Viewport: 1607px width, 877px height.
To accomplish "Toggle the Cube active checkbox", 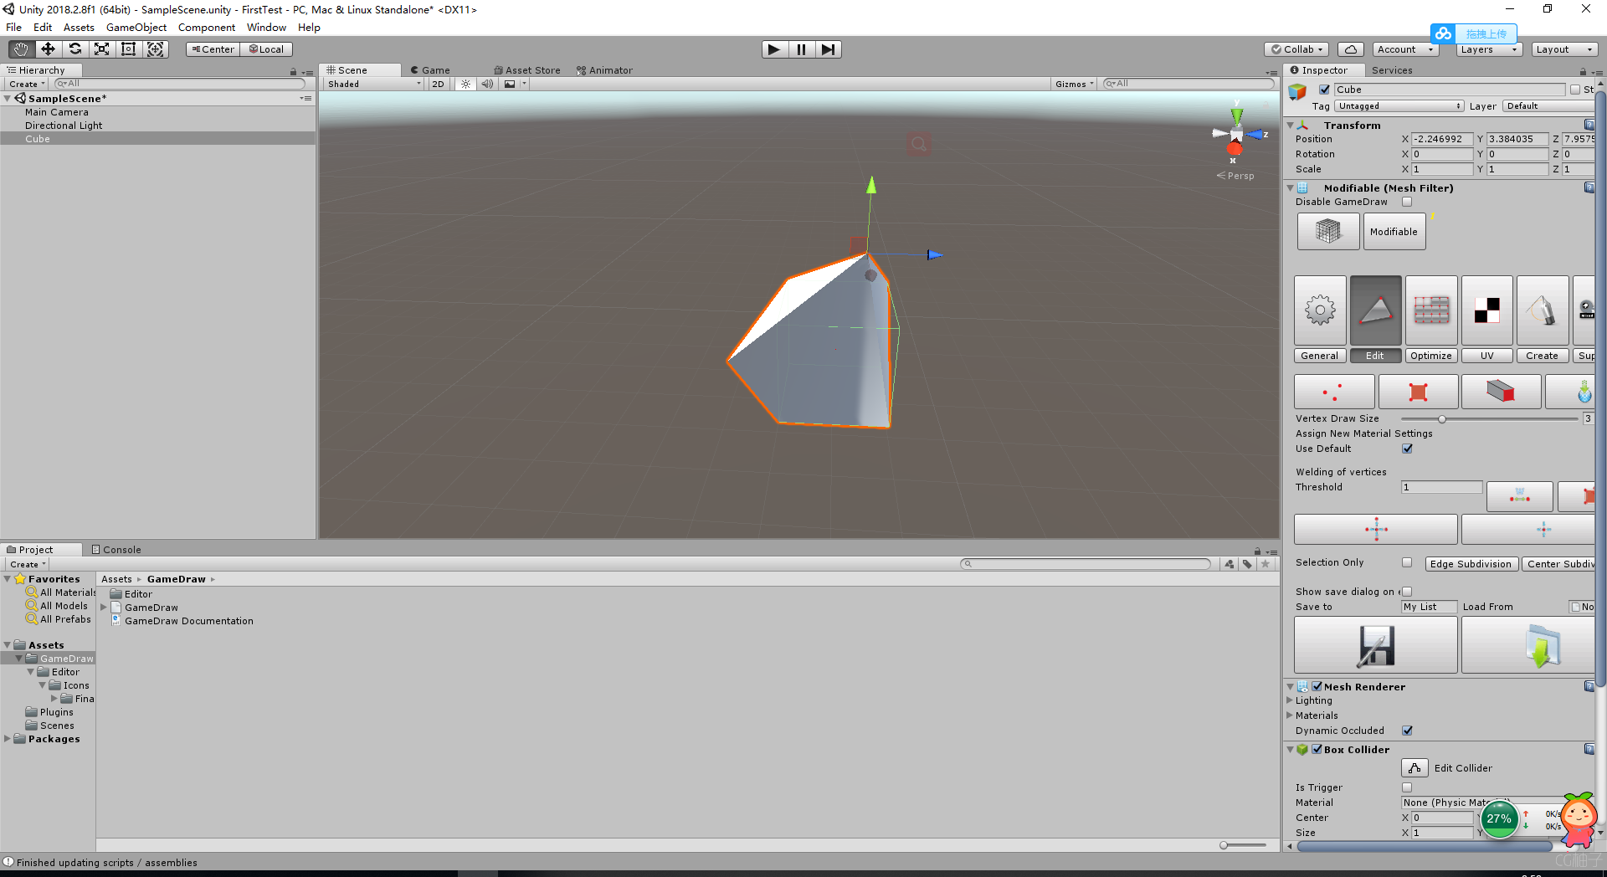I will pos(1324,90).
